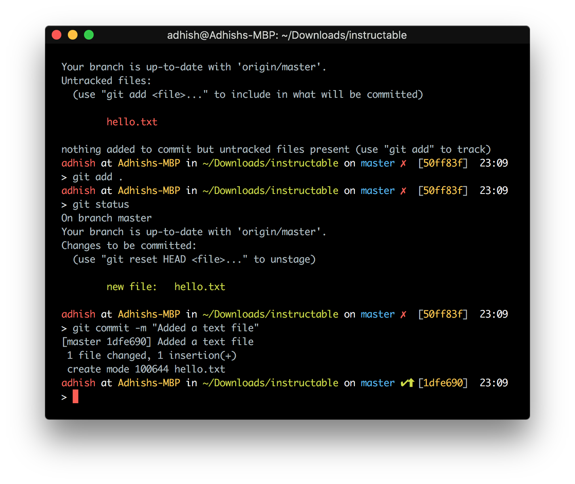
Task: Click the new commit hash [1dfe690]
Action: [443, 383]
